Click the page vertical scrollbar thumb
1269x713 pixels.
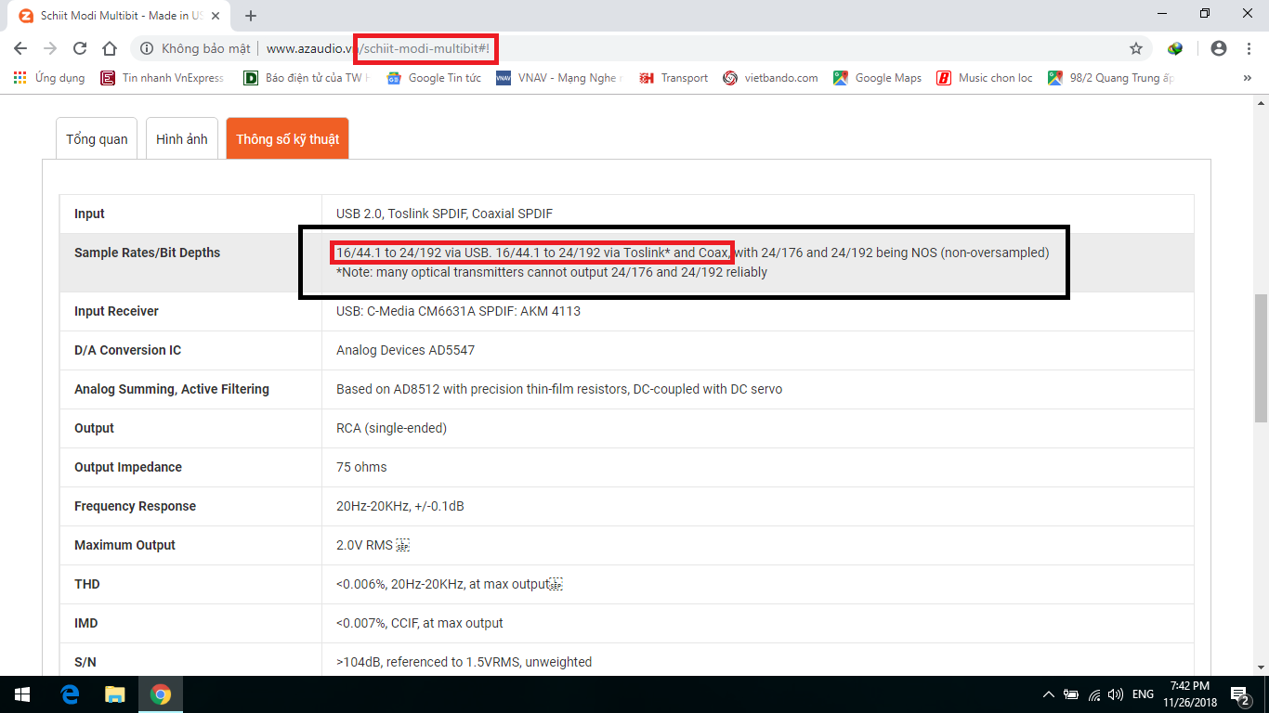[1261, 357]
